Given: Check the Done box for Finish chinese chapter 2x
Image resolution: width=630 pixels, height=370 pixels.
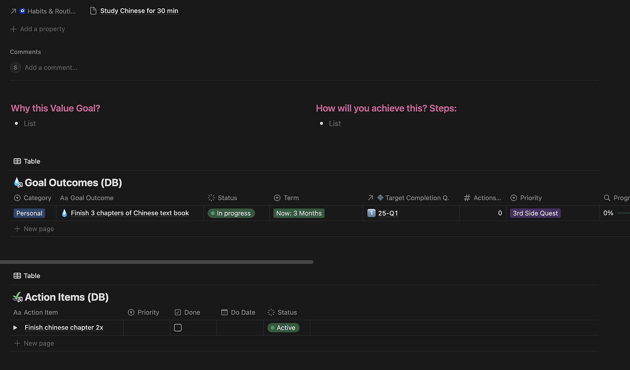Looking at the screenshot, I should (178, 327).
